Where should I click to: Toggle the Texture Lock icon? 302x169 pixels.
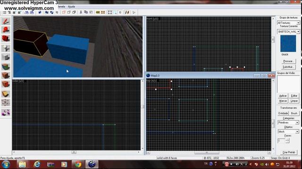[120, 13]
